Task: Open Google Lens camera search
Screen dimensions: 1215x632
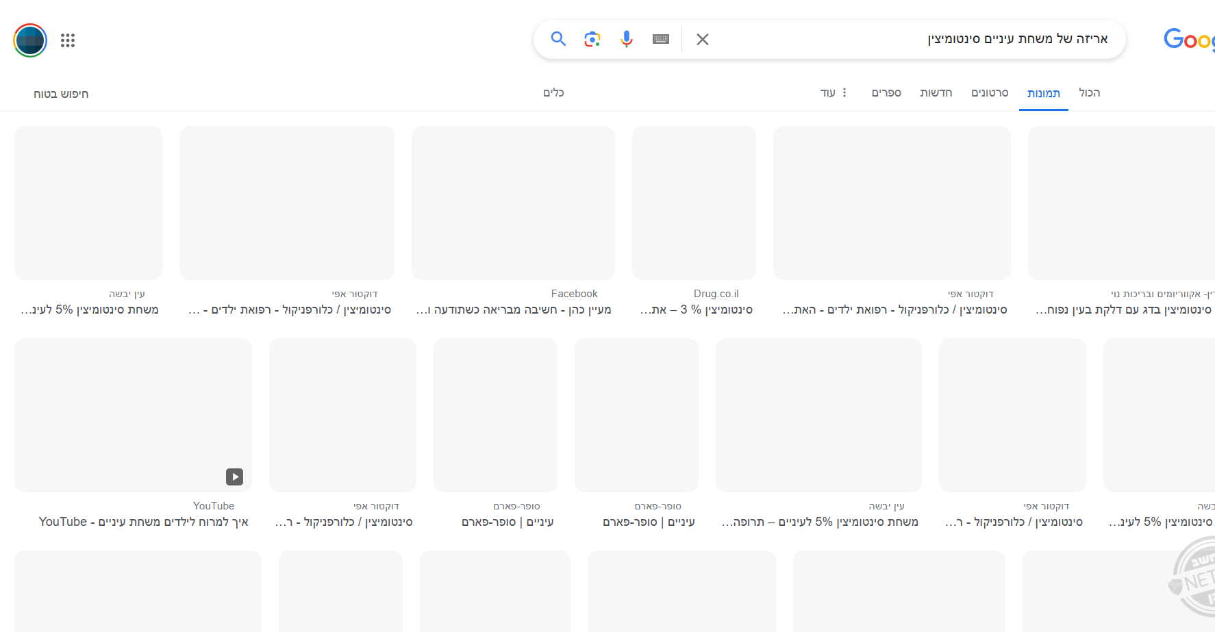Action: 592,39
